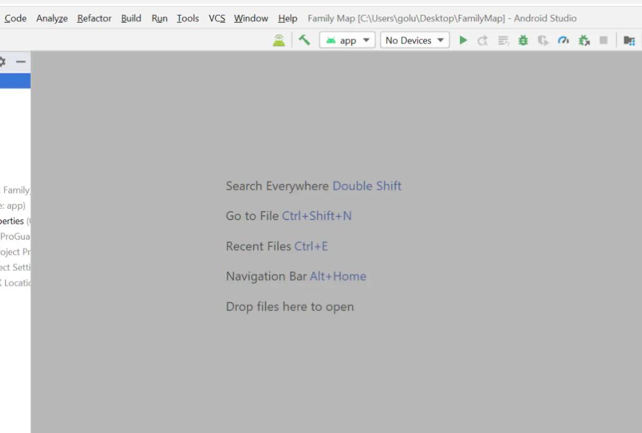The width and height of the screenshot is (642, 433).
Task: Click the Project panel gear settings icon
Action: [2, 62]
